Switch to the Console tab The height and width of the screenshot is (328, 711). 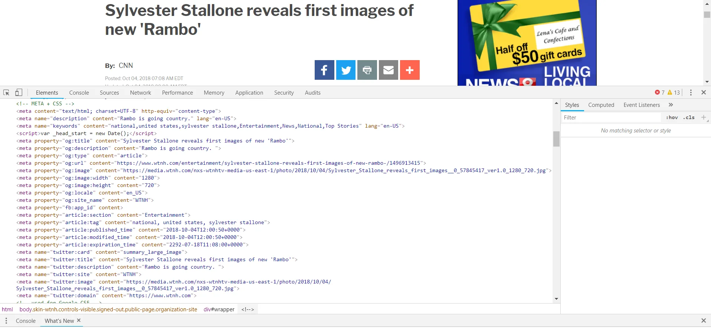[x=79, y=93]
